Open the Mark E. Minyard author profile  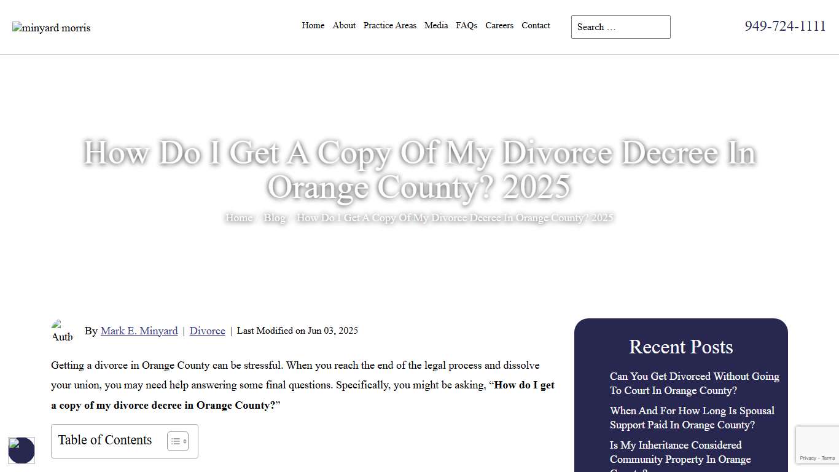tap(139, 331)
